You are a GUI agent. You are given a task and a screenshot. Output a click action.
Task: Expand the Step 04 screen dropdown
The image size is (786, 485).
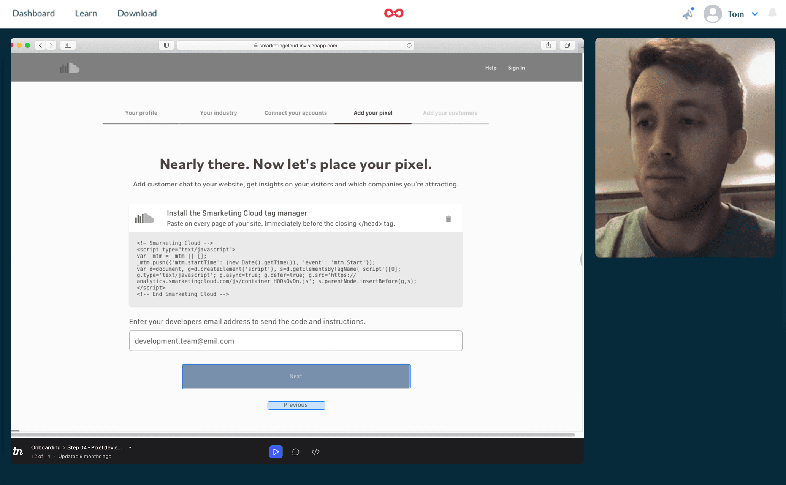coord(130,448)
